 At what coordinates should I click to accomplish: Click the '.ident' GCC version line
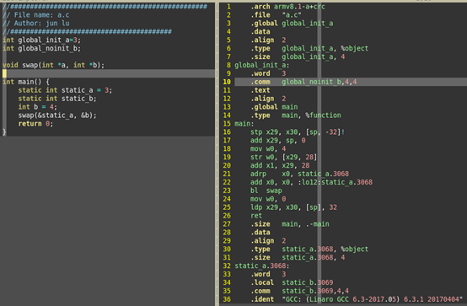pyautogui.click(x=357, y=299)
